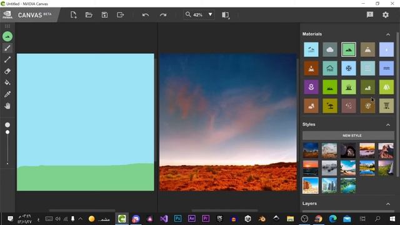This screenshot has height=225, width=400.
Task: Open Visual Studio from the taskbar
Action: (x=164, y=219)
